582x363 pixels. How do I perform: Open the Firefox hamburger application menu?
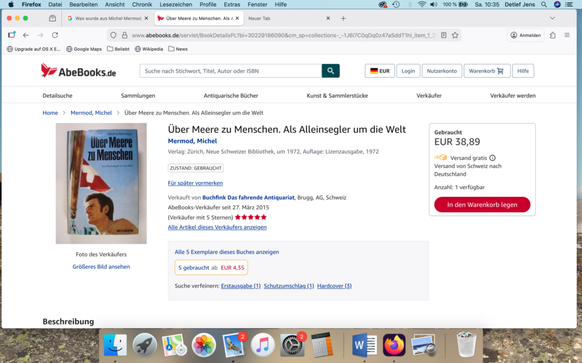point(567,35)
